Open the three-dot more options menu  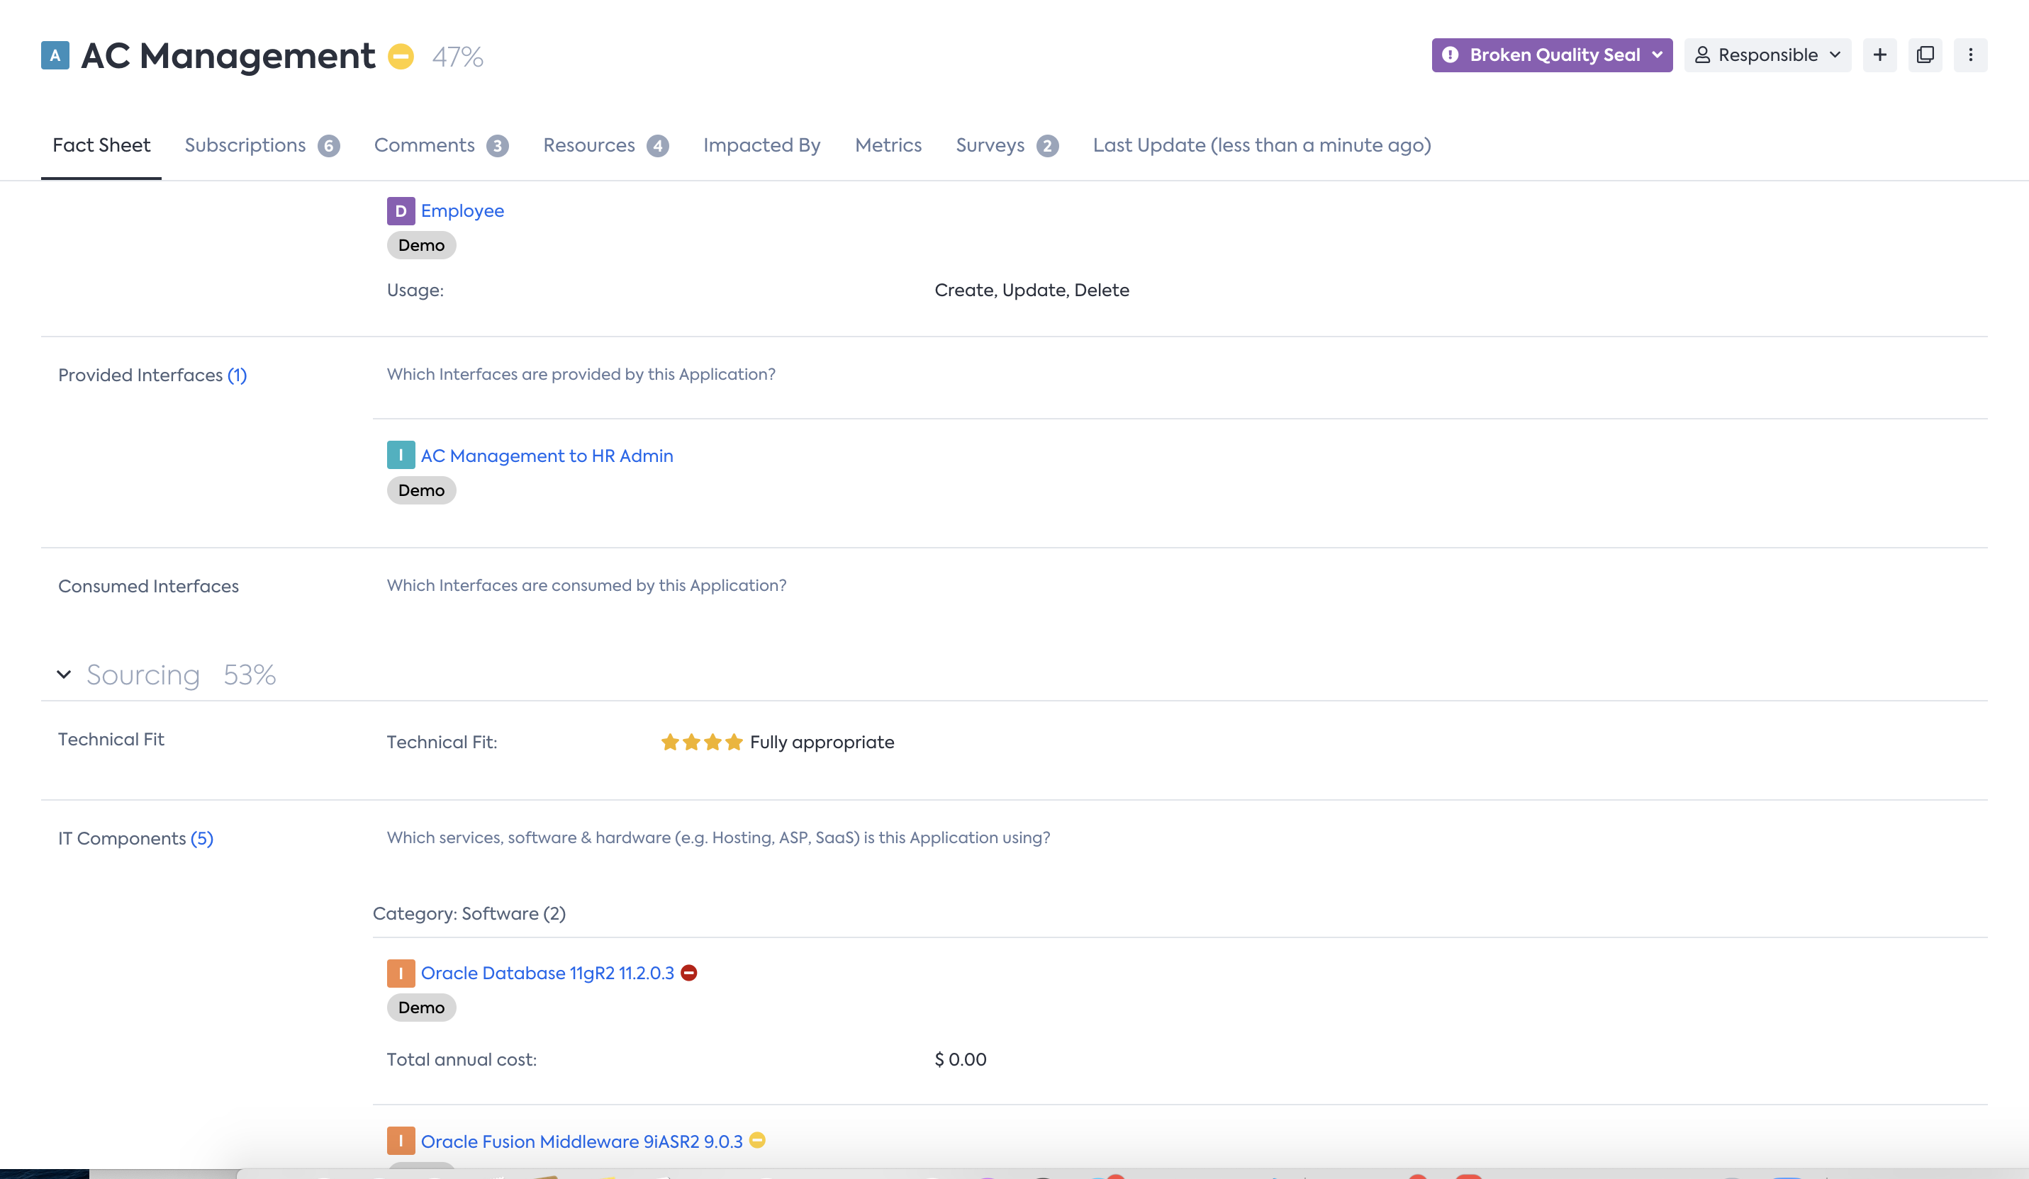[x=1970, y=55]
